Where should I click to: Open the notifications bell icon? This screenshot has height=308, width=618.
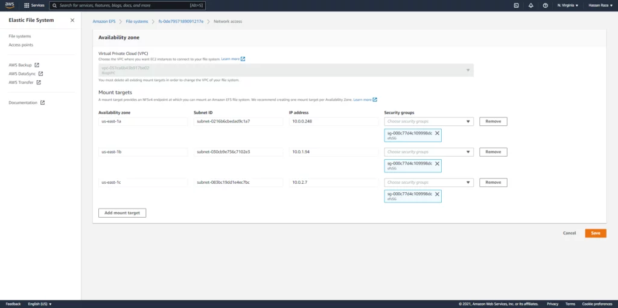[531, 5]
